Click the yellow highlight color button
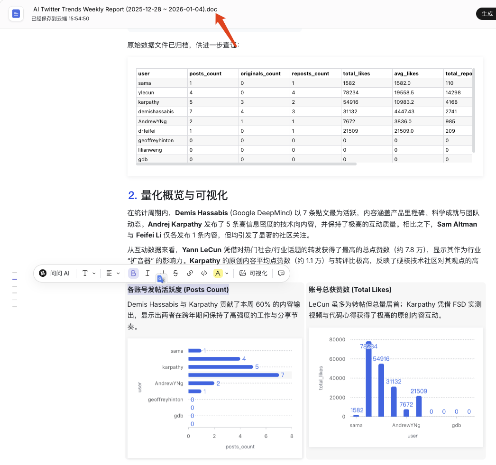The image size is (496, 465). [218, 273]
